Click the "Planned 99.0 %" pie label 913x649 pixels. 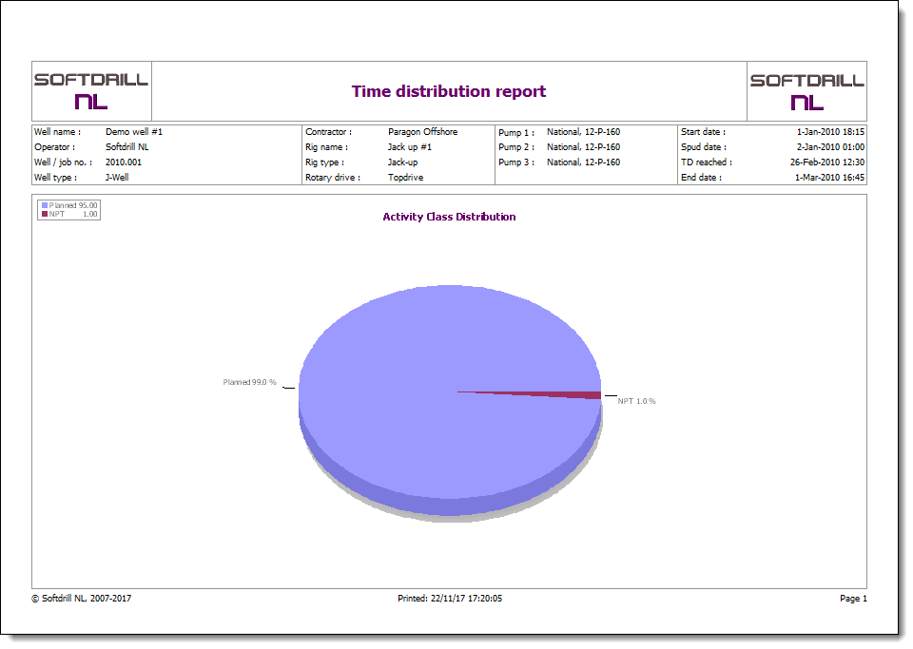tap(249, 382)
